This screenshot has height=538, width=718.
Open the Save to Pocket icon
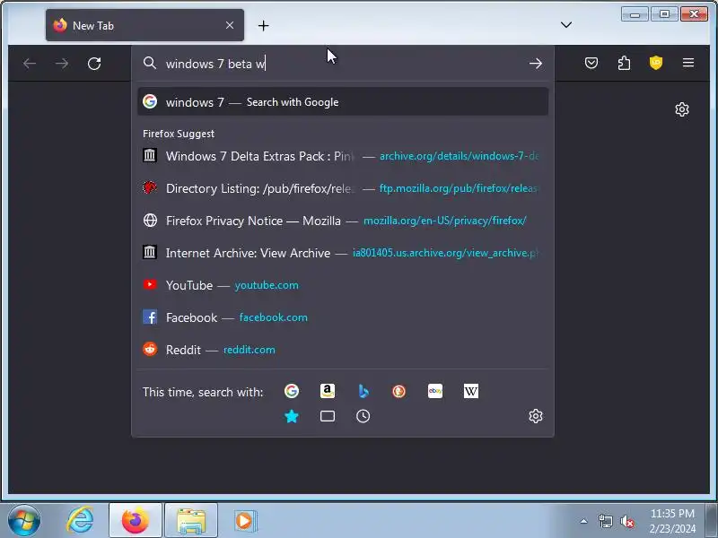click(x=591, y=63)
